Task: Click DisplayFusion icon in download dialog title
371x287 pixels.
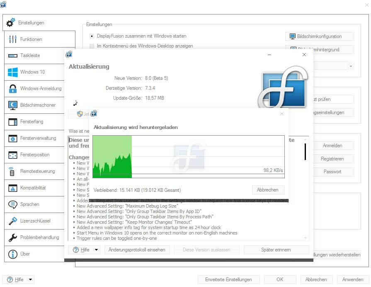Action: coord(94,114)
